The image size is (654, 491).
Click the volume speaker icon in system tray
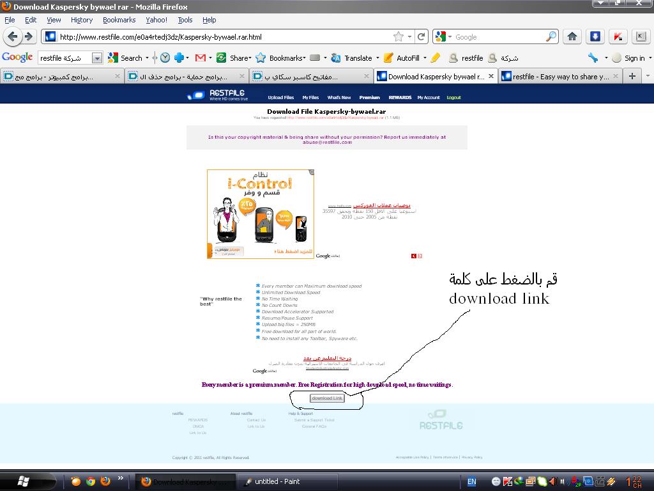coord(553,481)
